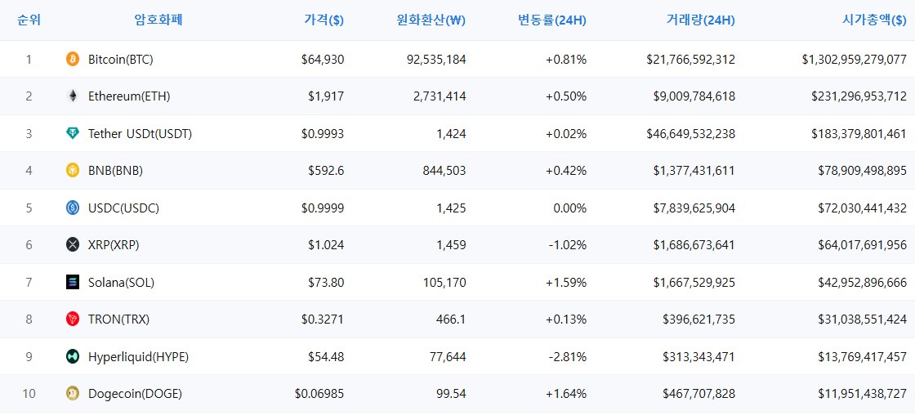Open the TRON(TRX) name link
This screenshot has width=915, height=420.
coord(119,319)
